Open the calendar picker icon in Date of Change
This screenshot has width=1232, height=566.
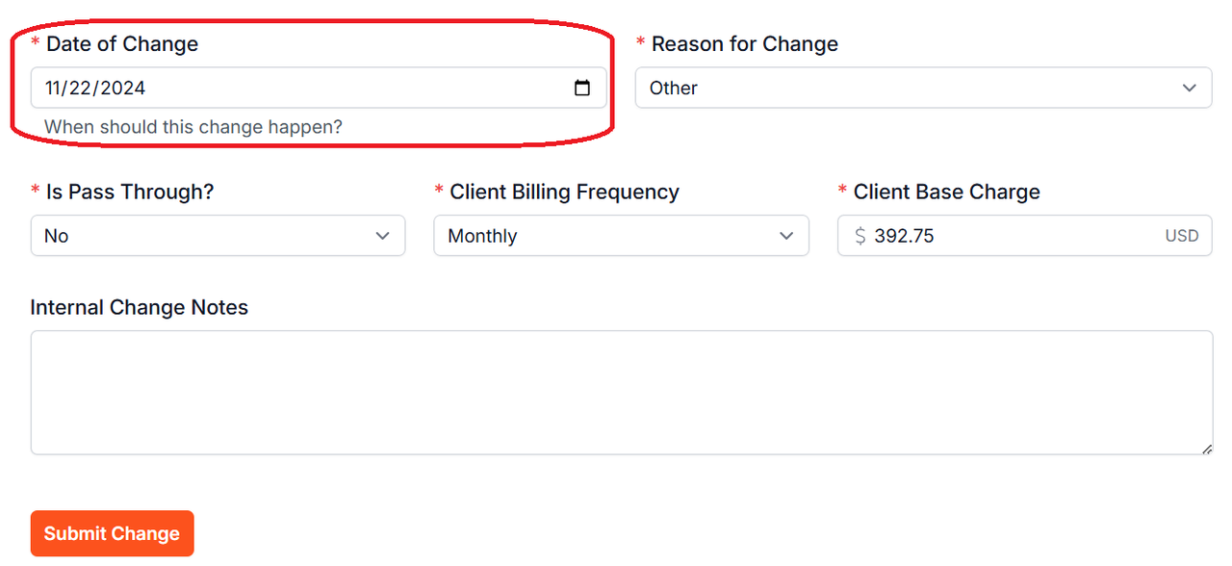coord(582,88)
